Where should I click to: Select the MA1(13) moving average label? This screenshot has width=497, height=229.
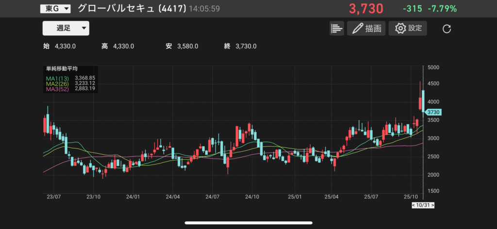point(56,78)
